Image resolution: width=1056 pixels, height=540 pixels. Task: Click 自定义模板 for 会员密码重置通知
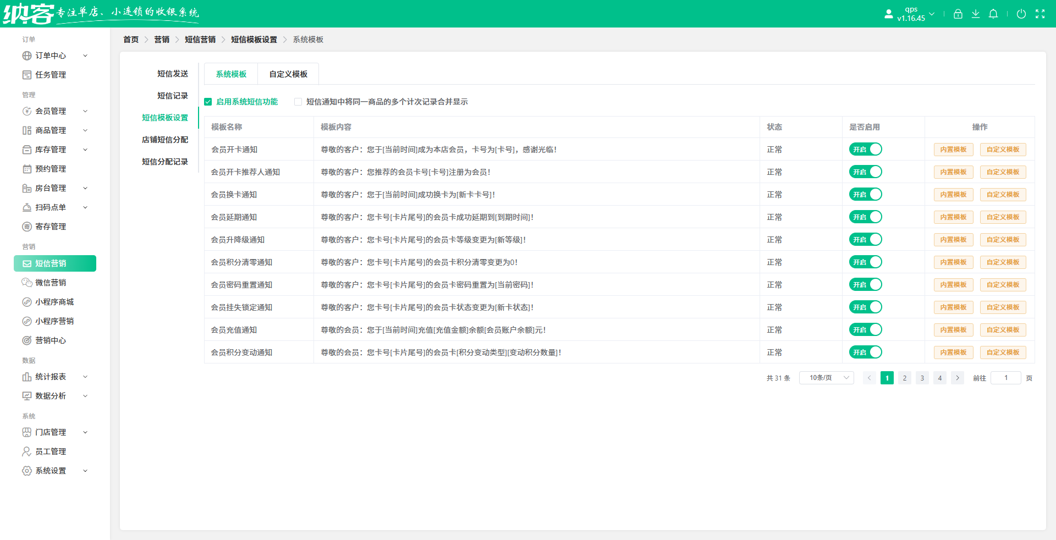1003,285
